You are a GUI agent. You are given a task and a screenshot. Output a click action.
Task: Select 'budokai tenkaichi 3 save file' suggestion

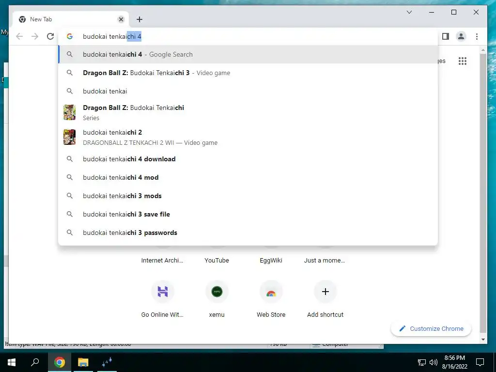tap(248, 214)
